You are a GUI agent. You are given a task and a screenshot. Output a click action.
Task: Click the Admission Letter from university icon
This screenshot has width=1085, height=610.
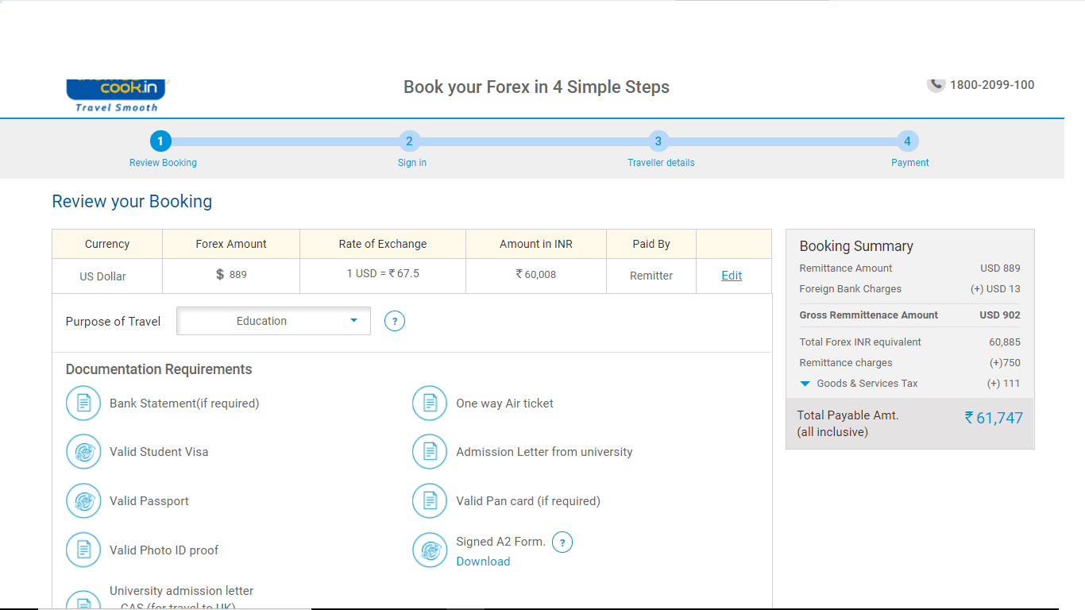430,452
